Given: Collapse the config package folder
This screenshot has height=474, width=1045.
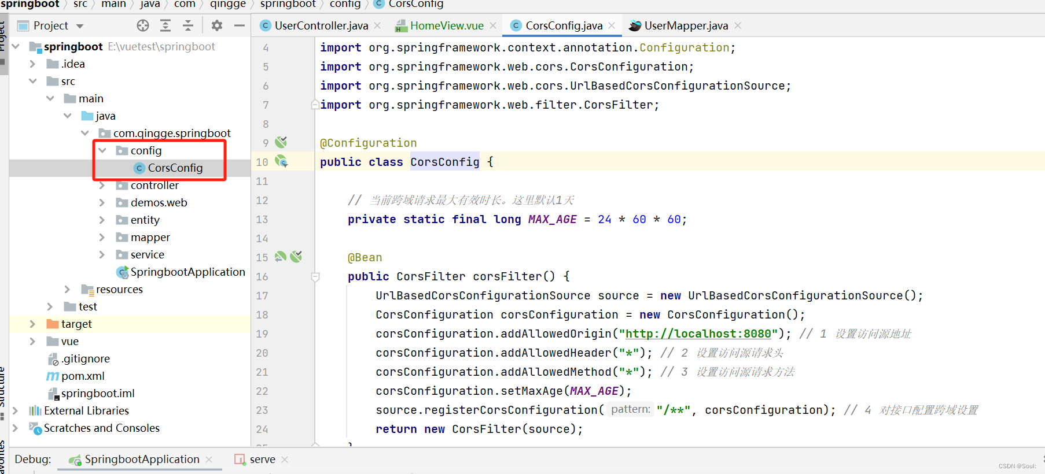Looking at the screenshot, I should tap(102, 150).
